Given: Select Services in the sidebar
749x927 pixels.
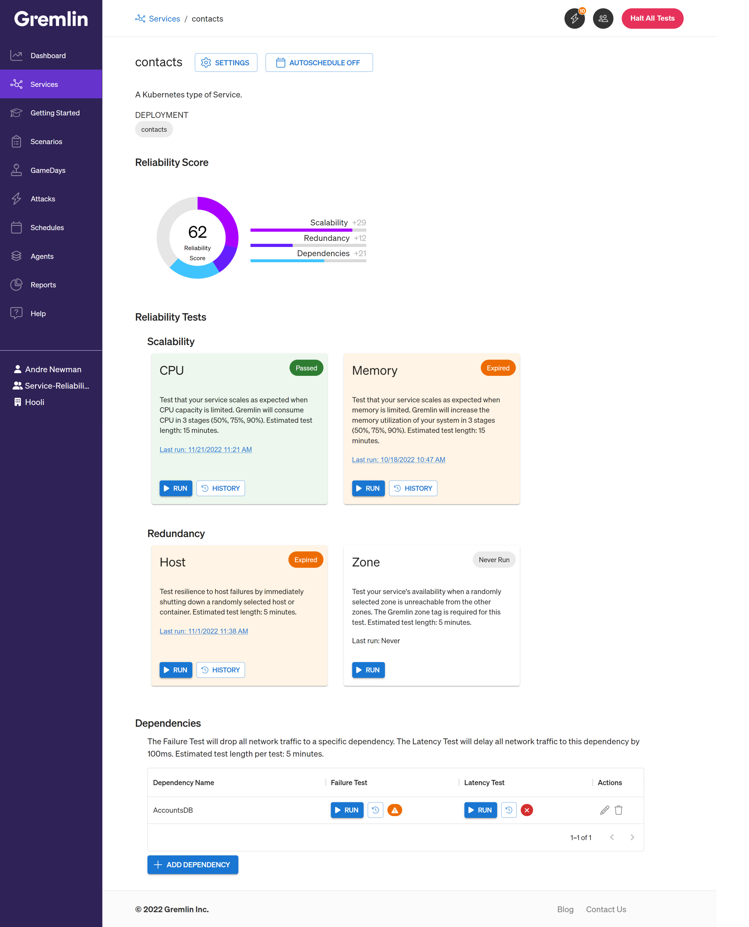Looking at the screenshot, I should [x=51, y=84].
